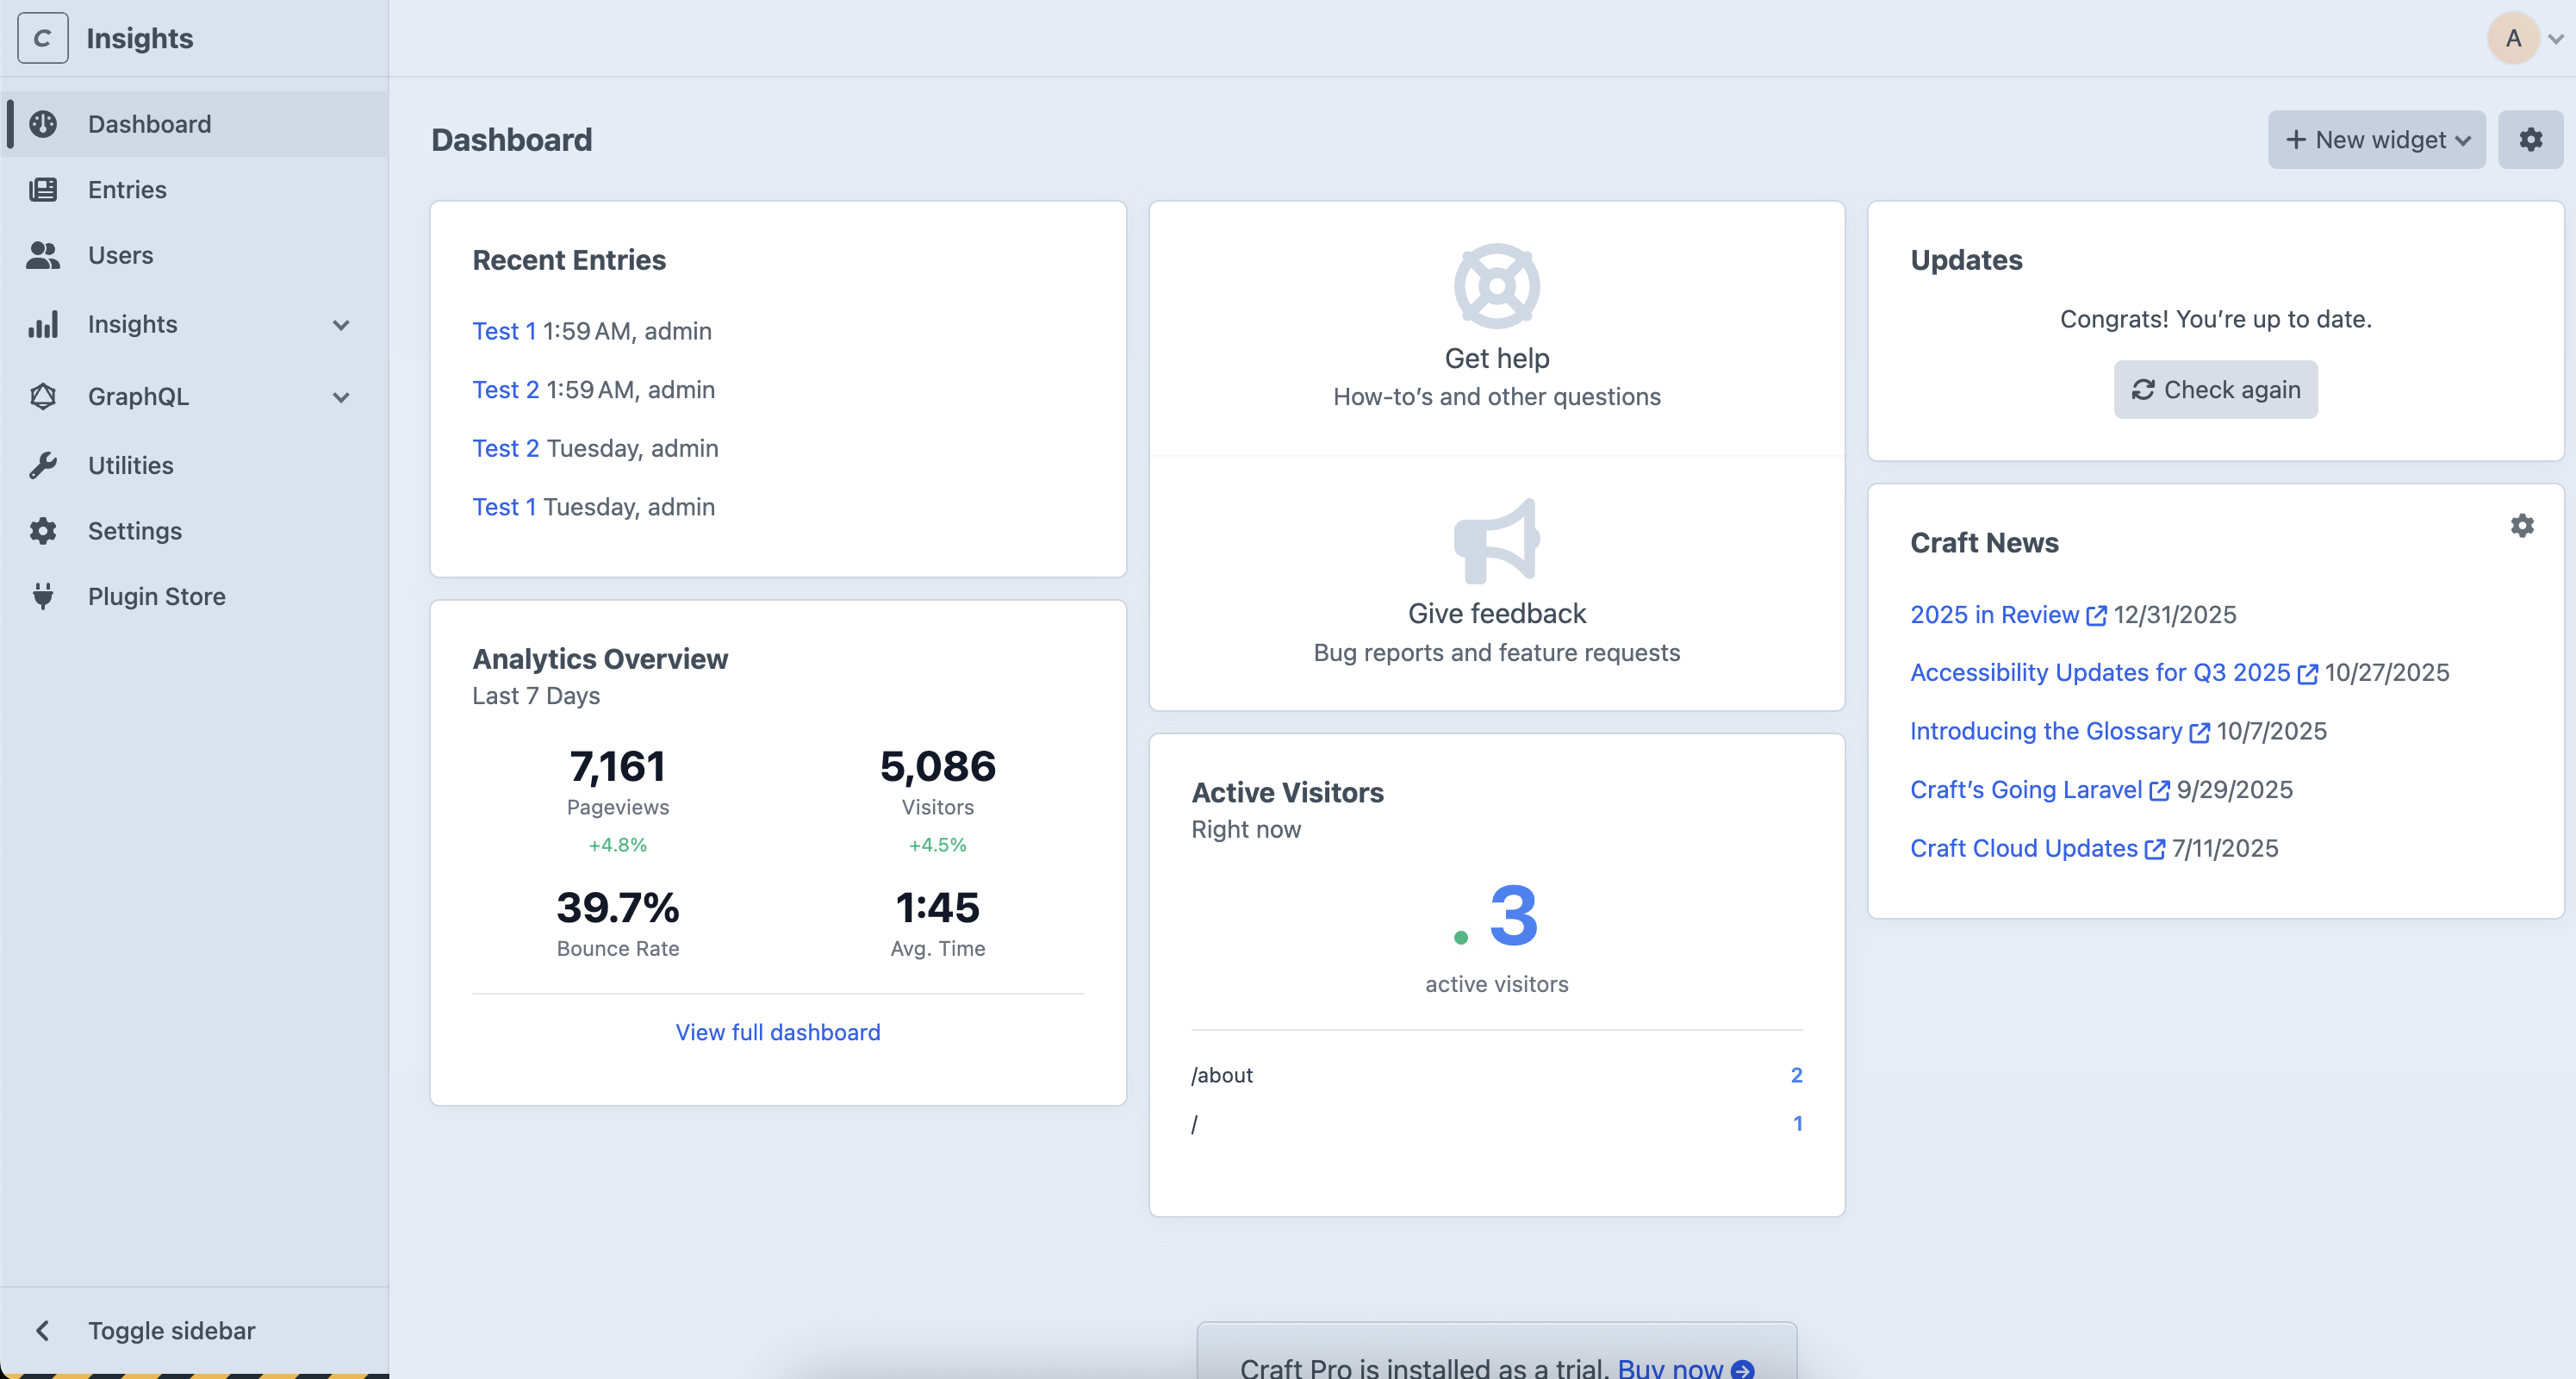Open Insights via its bar-chart icon

click(x=44, y=324)
